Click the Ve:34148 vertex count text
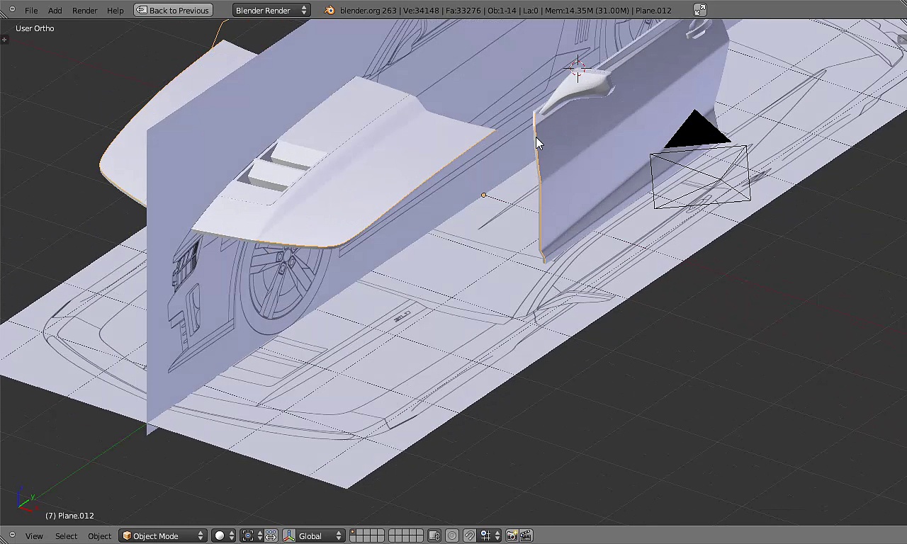907x544 pixels. (422, 11)
